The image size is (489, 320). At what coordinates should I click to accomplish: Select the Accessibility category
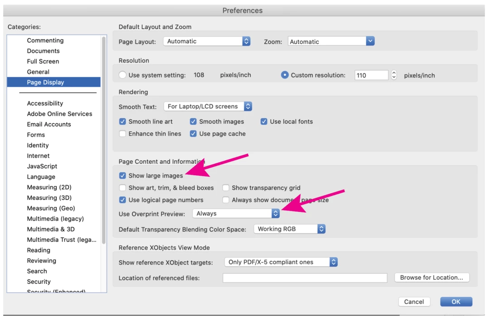pyautogui.click(x=45, y=103)
